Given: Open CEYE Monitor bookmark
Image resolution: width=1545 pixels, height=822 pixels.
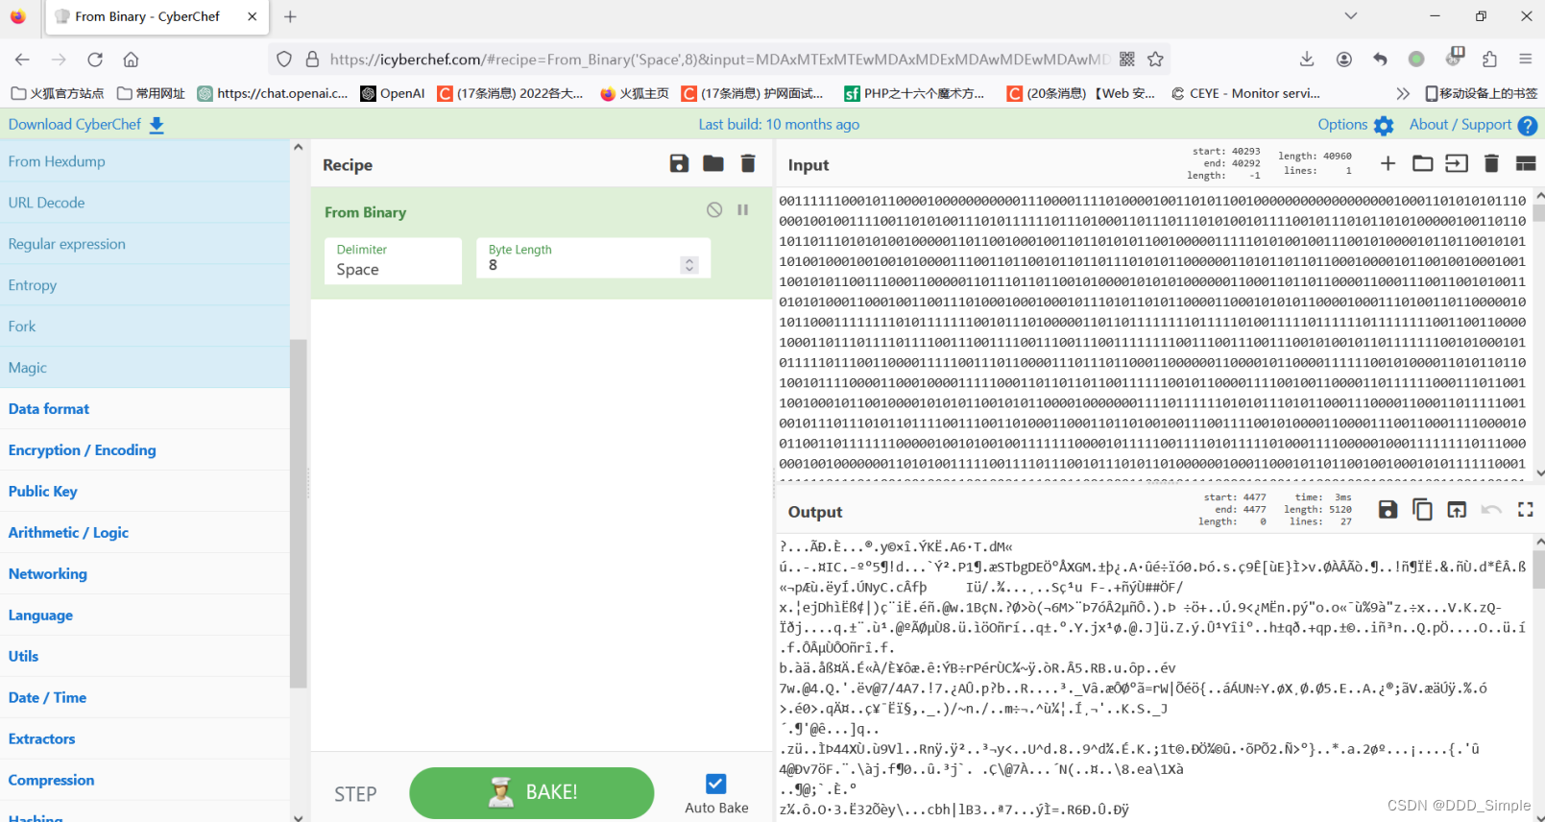Looking at the screenshot, I should [x=1245, y=93].
